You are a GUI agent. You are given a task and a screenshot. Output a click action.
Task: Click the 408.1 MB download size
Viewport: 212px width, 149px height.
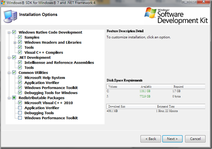pyautogui.click(x=112, y=111)
